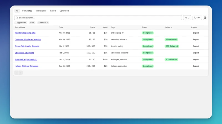This screenshot has width=222, height=124.
Task: Click Completed status of Holiday Gift Card row
Action: pos(148,66)
